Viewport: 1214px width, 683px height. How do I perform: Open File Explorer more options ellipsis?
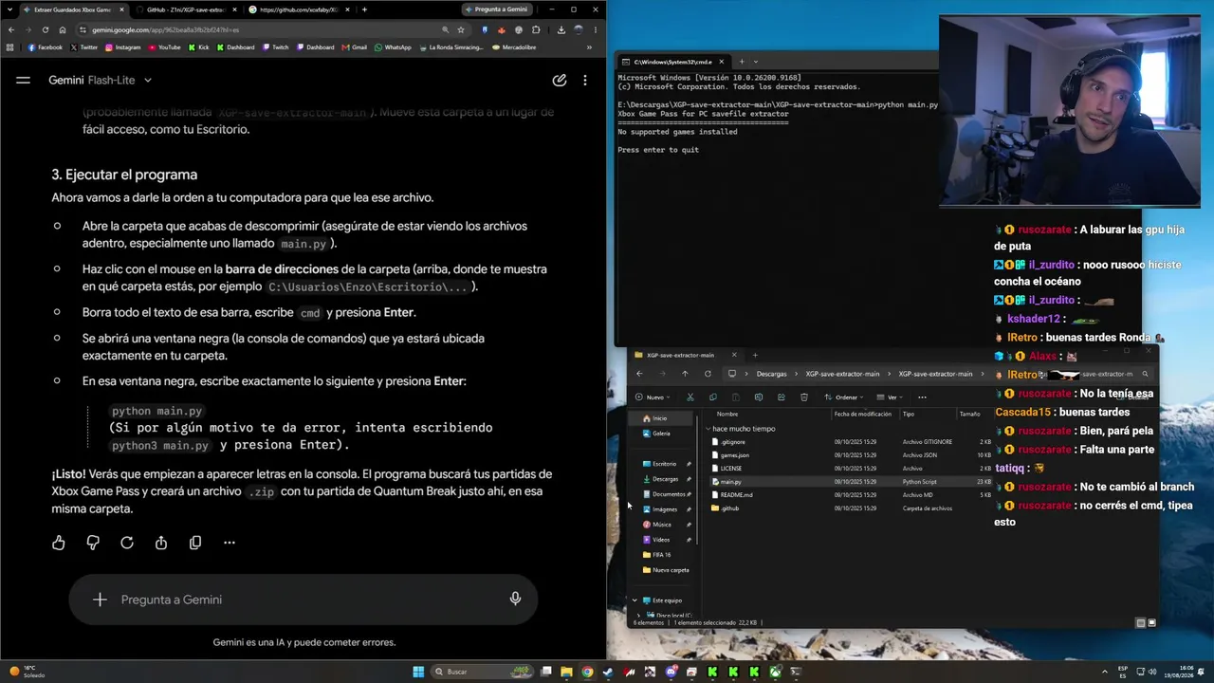coord(922,397)
